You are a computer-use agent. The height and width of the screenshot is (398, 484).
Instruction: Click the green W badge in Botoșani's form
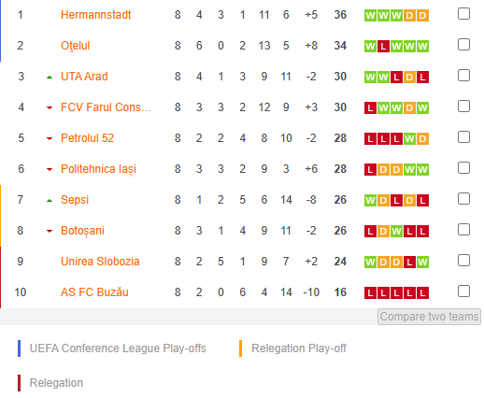[396, 232]
